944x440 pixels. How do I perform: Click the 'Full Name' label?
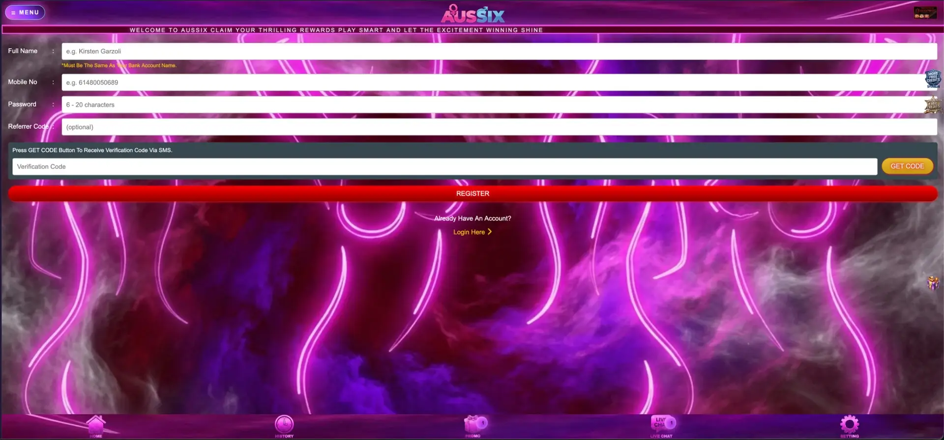23,51
